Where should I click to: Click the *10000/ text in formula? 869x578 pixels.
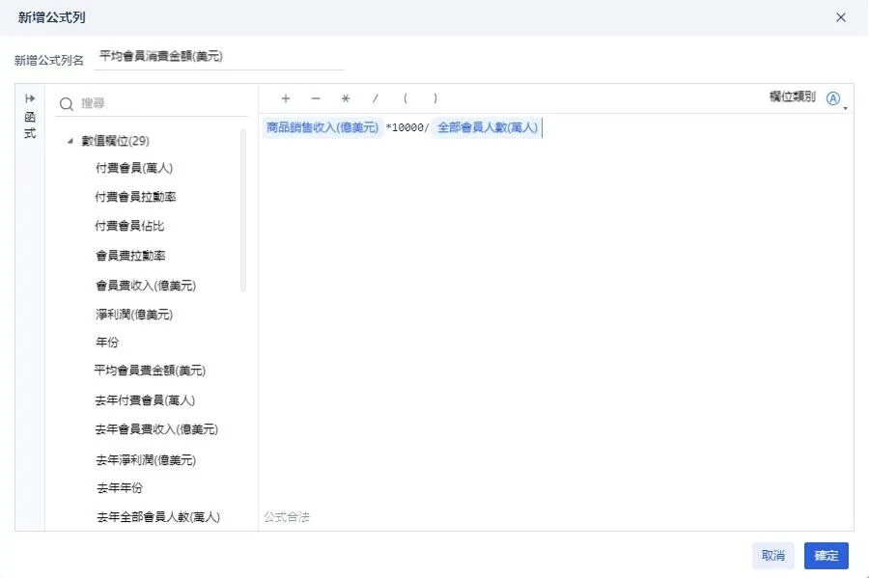pos(407,128)
